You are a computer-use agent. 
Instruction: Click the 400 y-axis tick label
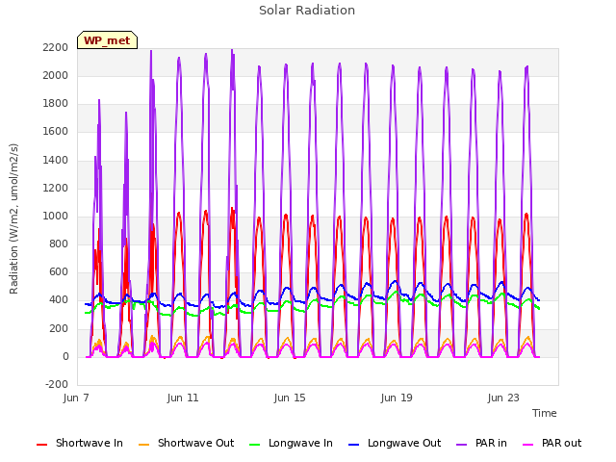(x=59, y=300)
